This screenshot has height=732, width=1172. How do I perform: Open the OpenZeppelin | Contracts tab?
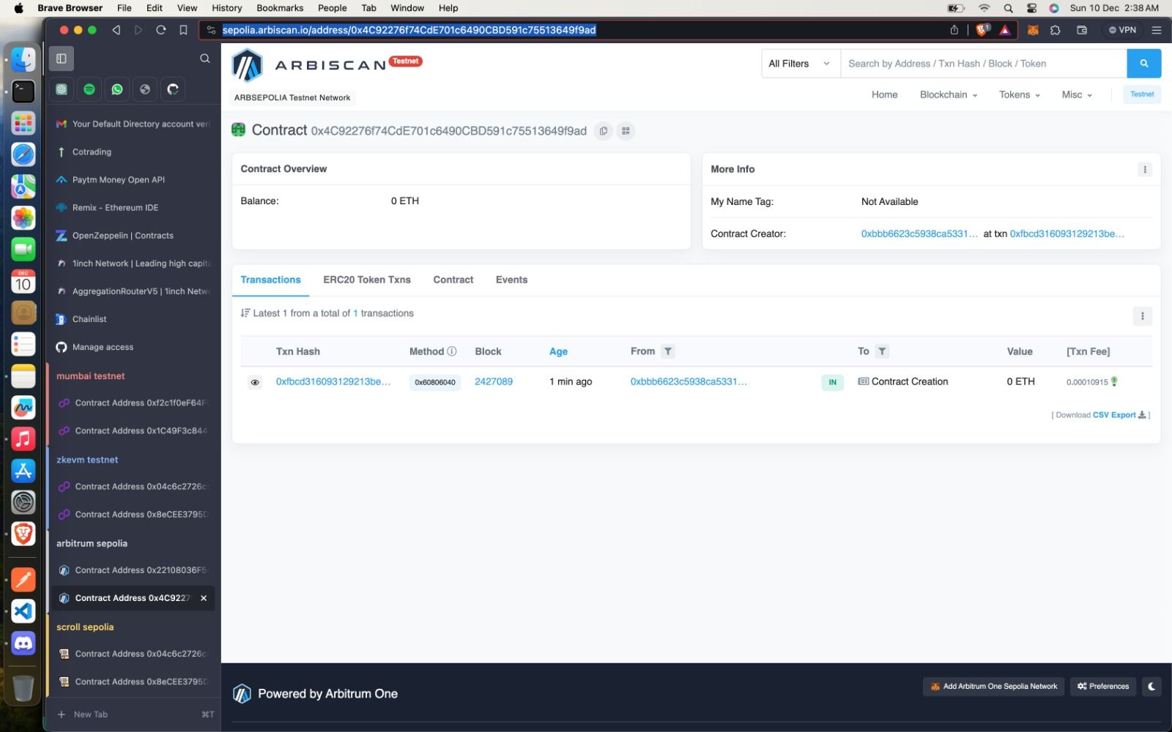tap(133, 236)
